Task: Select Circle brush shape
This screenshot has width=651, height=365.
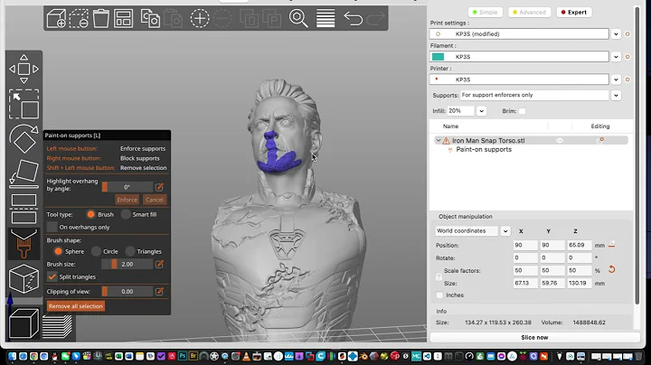Action: [96, 251]
